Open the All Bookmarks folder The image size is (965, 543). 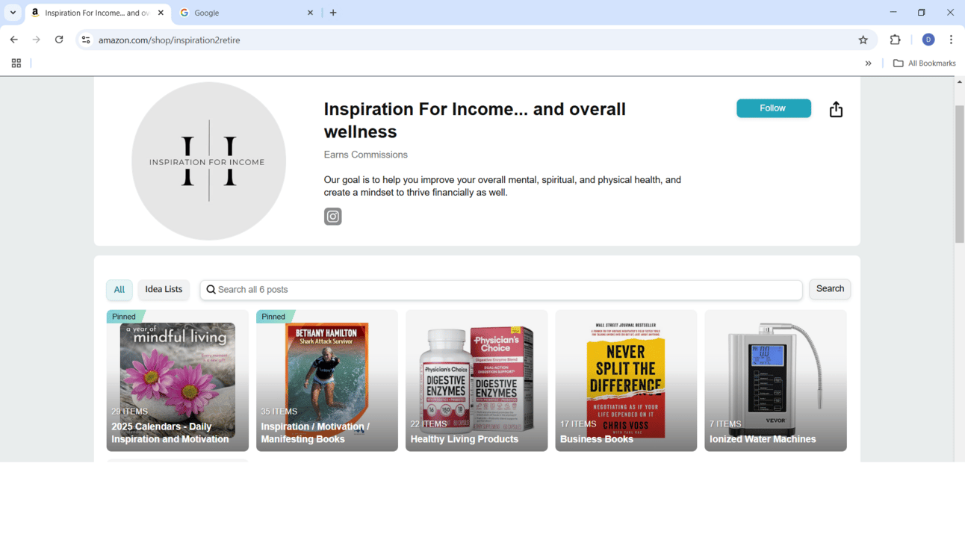click(x=925, y=63)
